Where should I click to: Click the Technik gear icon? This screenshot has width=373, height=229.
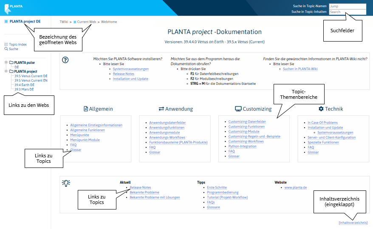coord(321,109)
